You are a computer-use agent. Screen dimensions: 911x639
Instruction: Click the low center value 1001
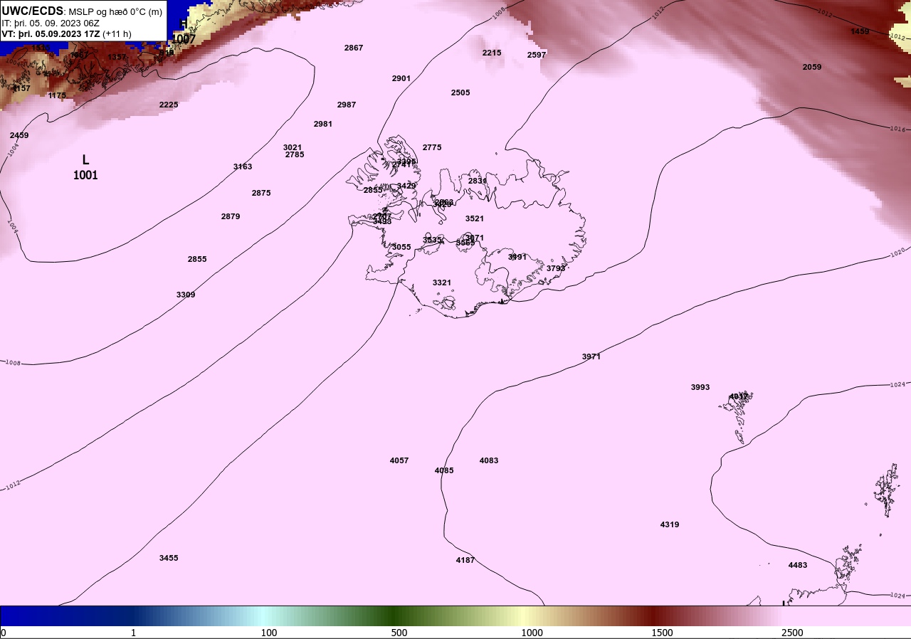pyautogui.click(x=85, y=175)
